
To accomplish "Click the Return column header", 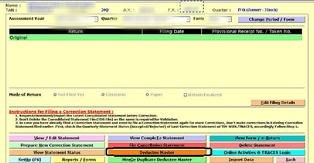I will click(x=76, y=31).
